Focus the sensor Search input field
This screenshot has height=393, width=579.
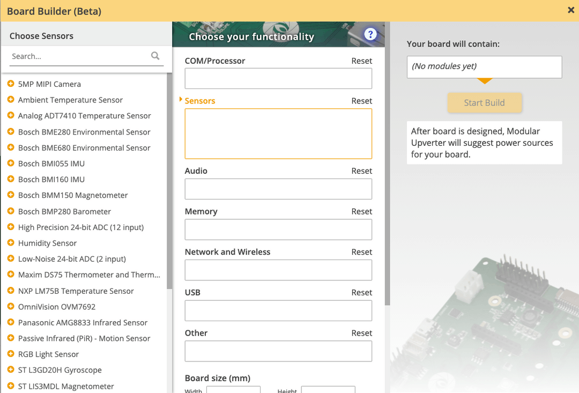(x=79, y=56)
